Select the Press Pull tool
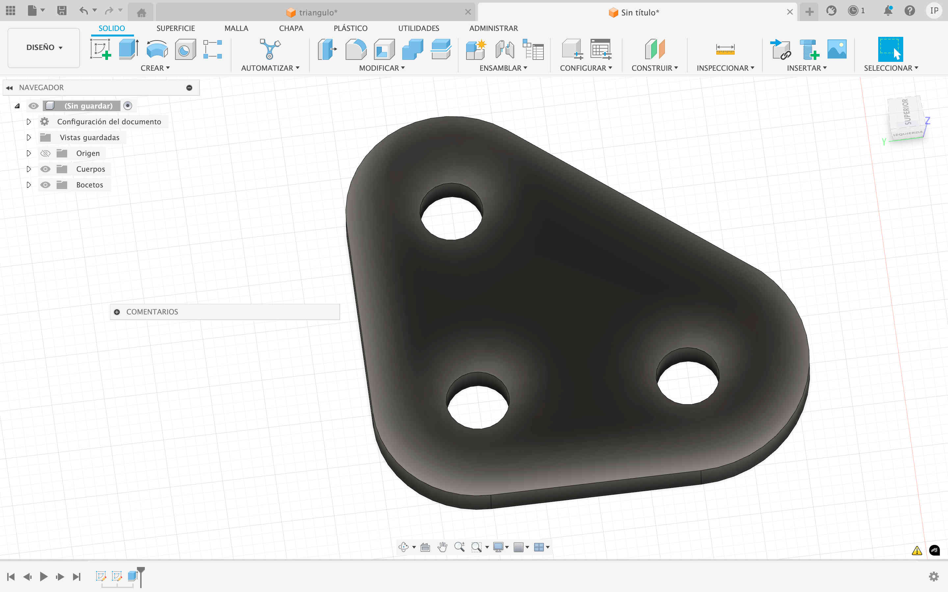The image size is (948, 592). tap(327, 49)
